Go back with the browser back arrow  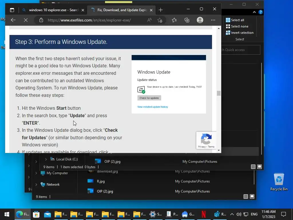[13, 20]
